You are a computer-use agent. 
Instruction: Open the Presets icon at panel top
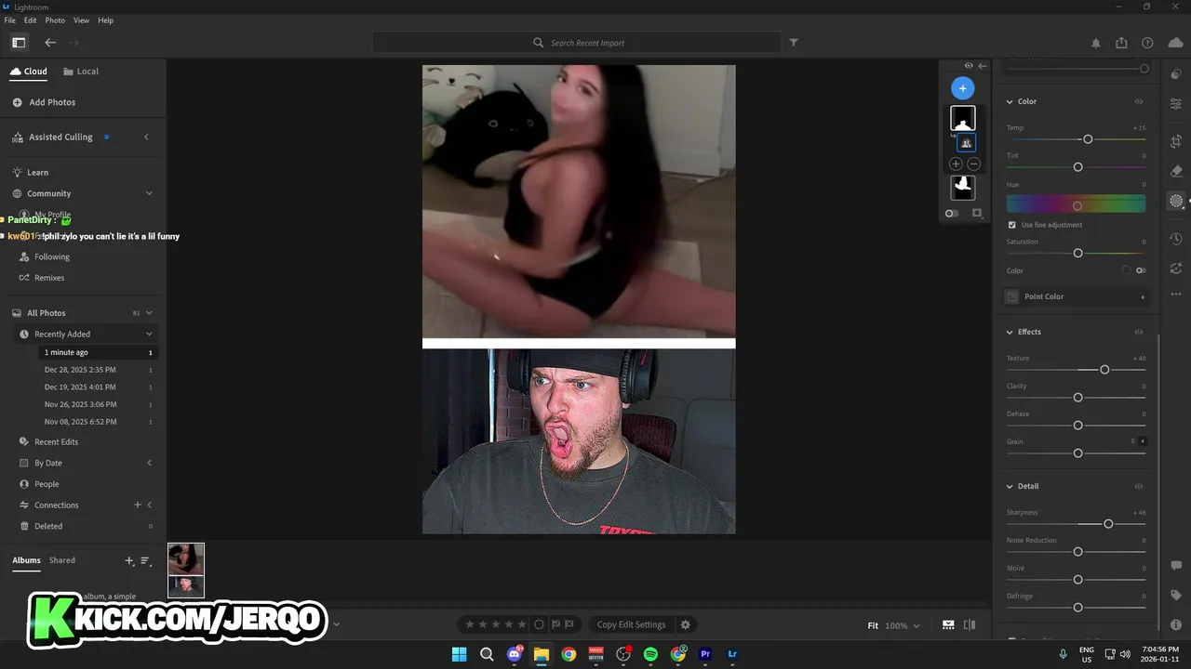(x=1176, y=73)
